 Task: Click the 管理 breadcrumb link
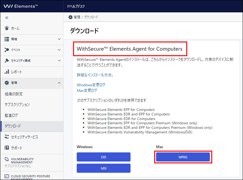pyautogui.click(x=77, y=17)
